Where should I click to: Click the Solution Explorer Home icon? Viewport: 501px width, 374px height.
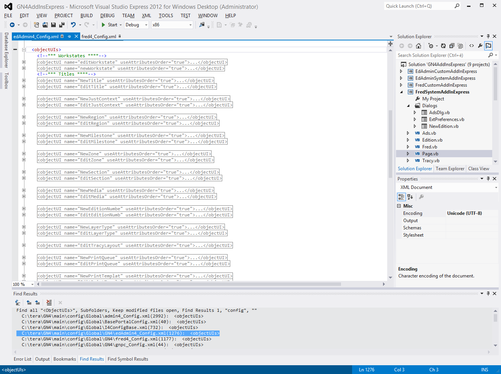pos(419,46)
